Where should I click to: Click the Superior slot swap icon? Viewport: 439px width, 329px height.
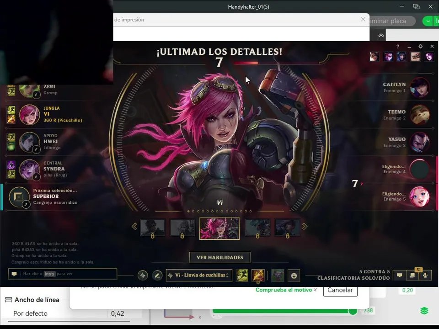(x=26, y=205)
